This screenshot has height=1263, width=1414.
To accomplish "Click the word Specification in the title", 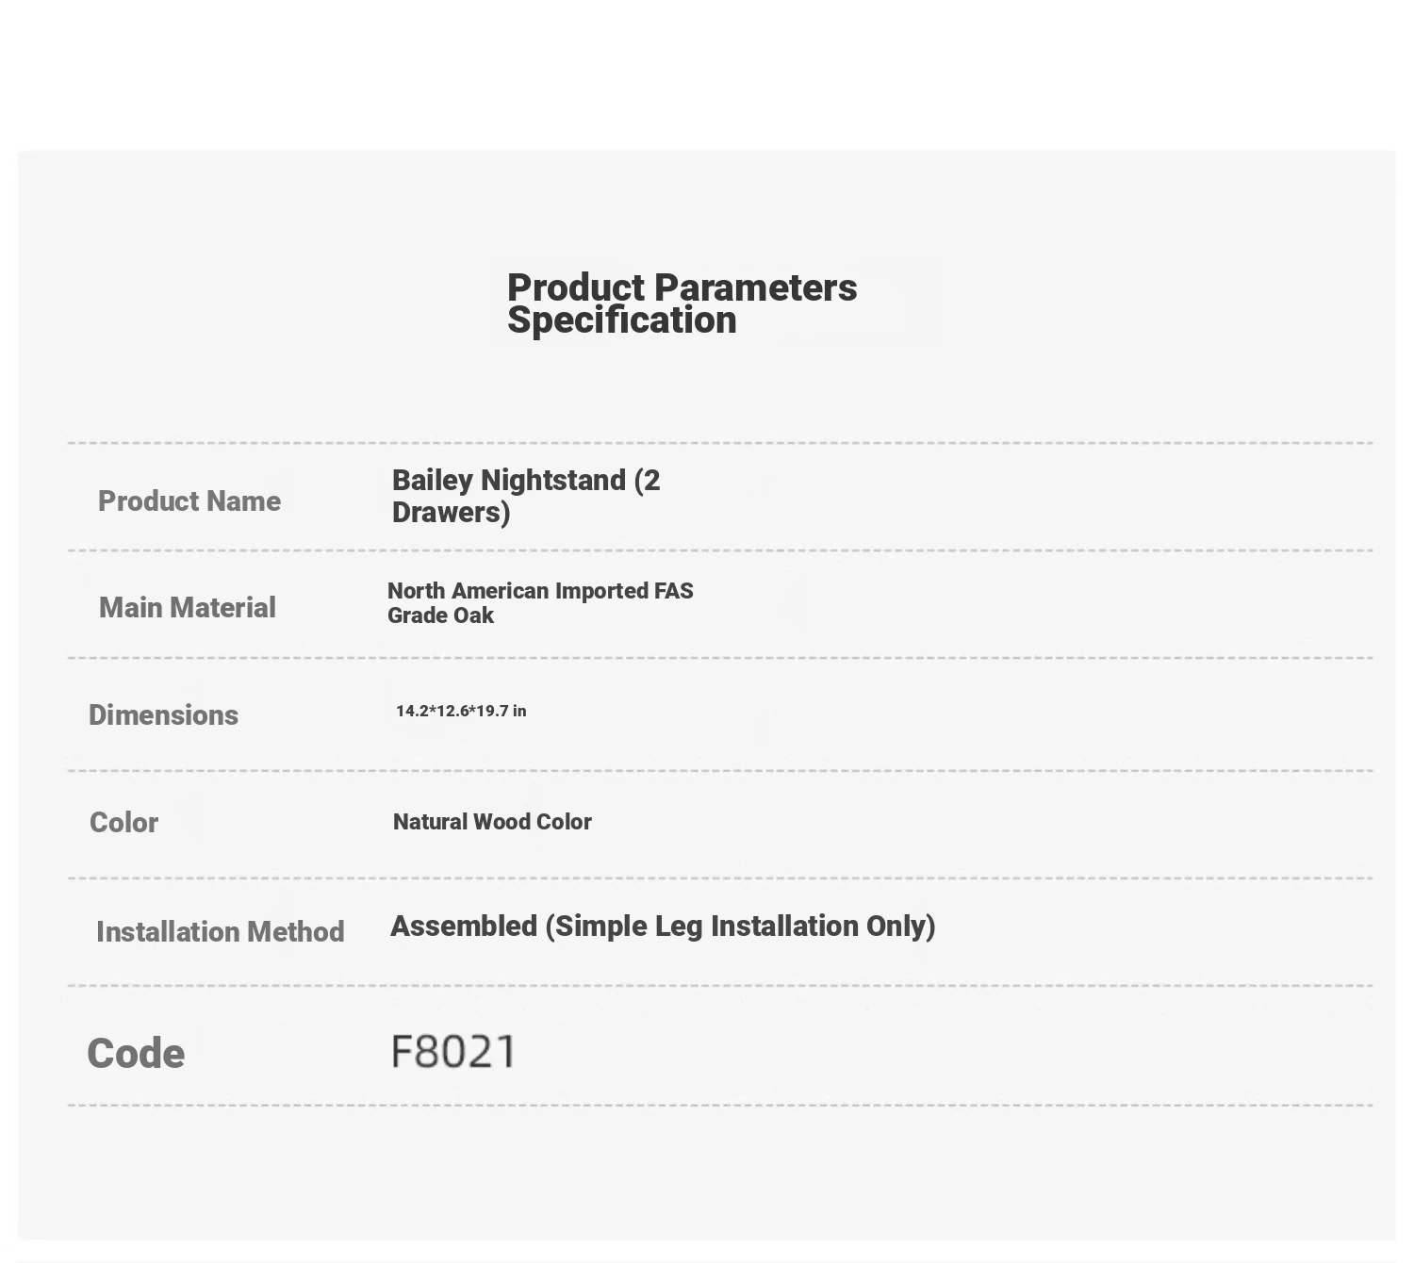I will pyautogui.click(x=621, y=320).
